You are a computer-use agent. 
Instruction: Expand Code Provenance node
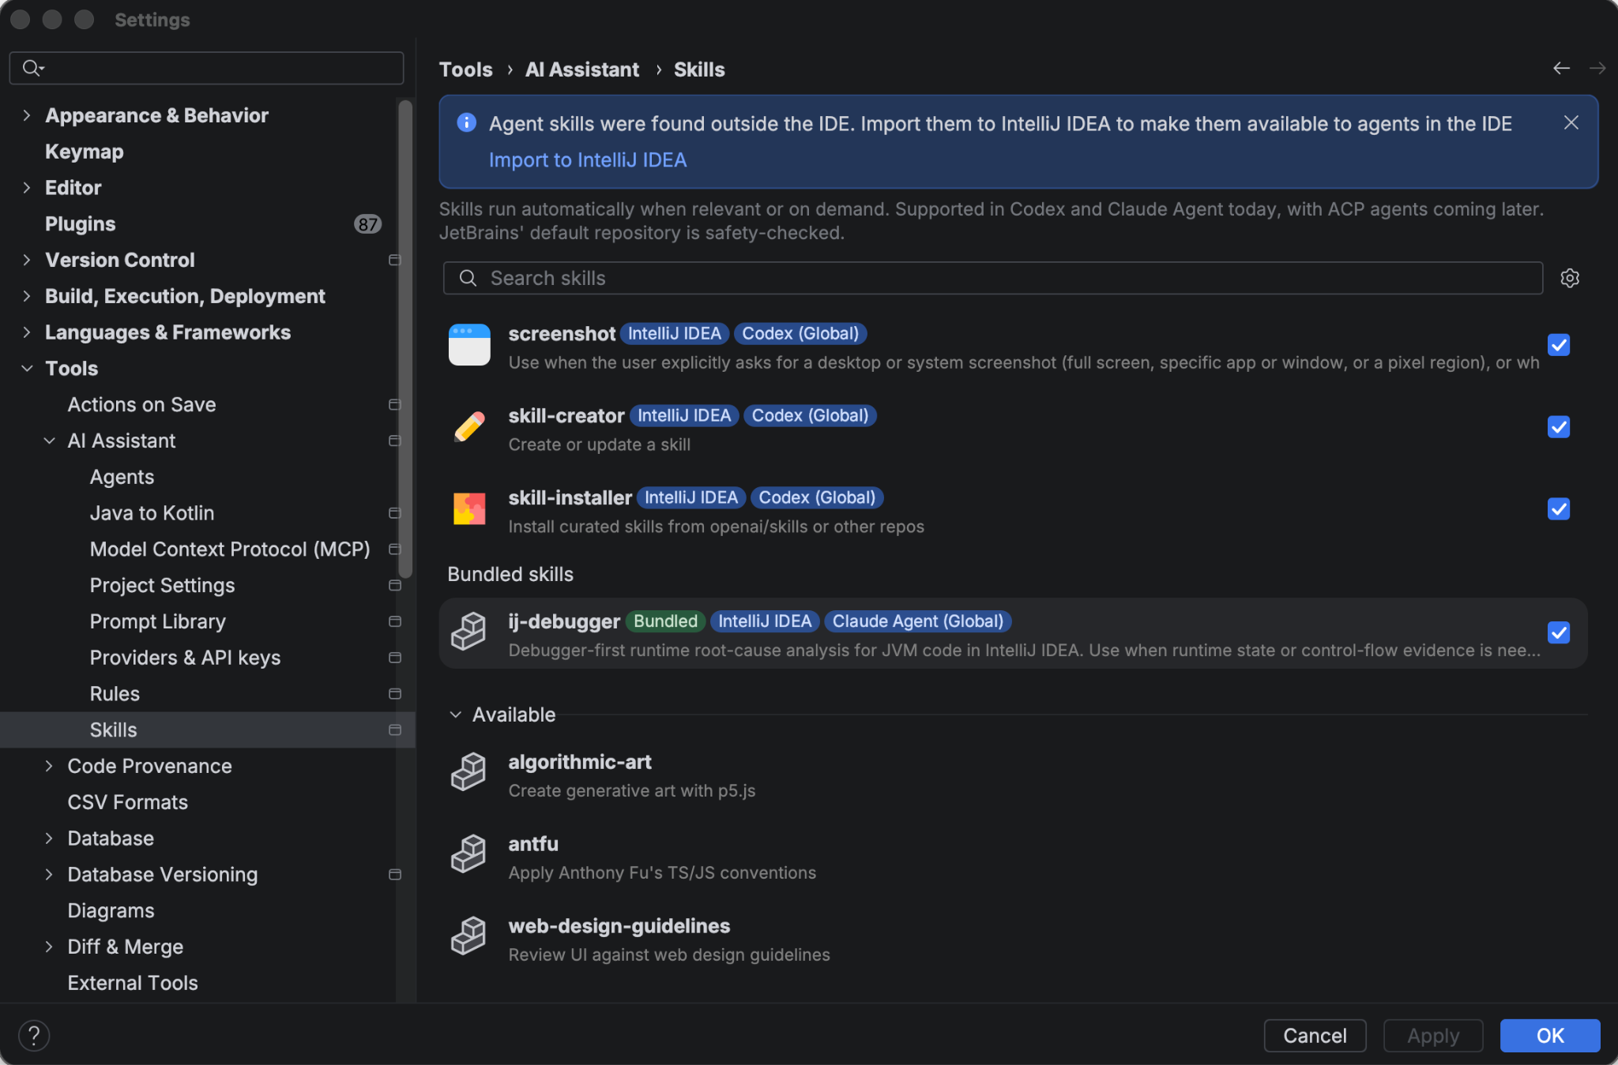click(x=49, y=766)
